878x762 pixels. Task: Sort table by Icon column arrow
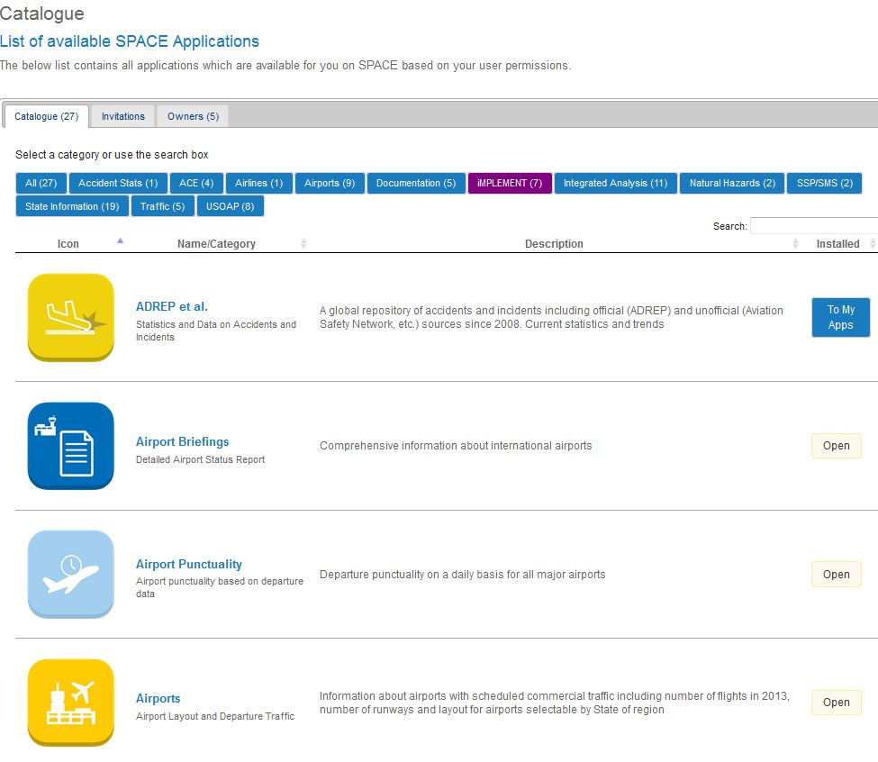120,241
